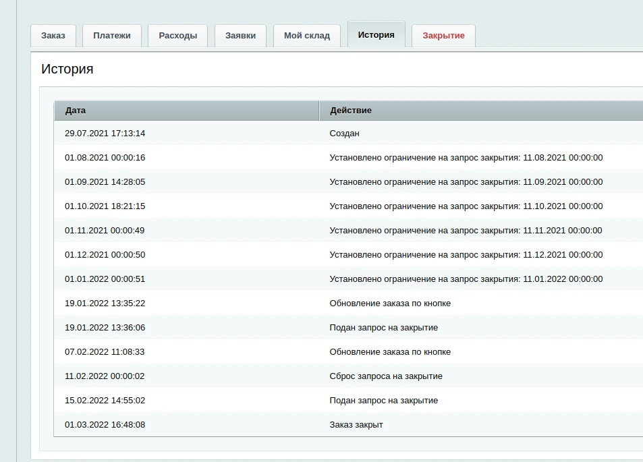Select date 01.12.2021 00:00:50
643x462 pixels.
click(x=105, y=254)
